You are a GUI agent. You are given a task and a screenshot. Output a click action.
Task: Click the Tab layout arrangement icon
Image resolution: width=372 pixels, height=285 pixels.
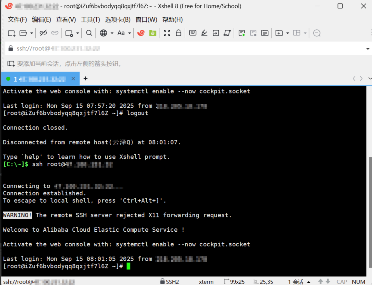tap(297, 33)
